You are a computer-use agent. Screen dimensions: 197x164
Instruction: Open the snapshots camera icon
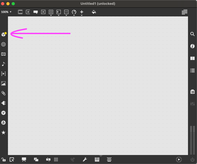[192, 92]
